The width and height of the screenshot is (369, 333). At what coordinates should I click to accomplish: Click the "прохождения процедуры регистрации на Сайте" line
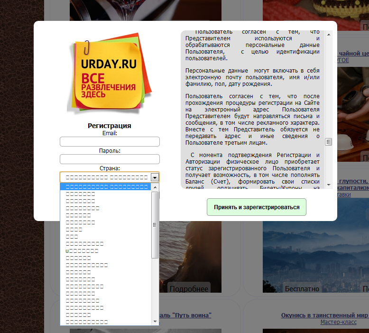pos(252,103)
